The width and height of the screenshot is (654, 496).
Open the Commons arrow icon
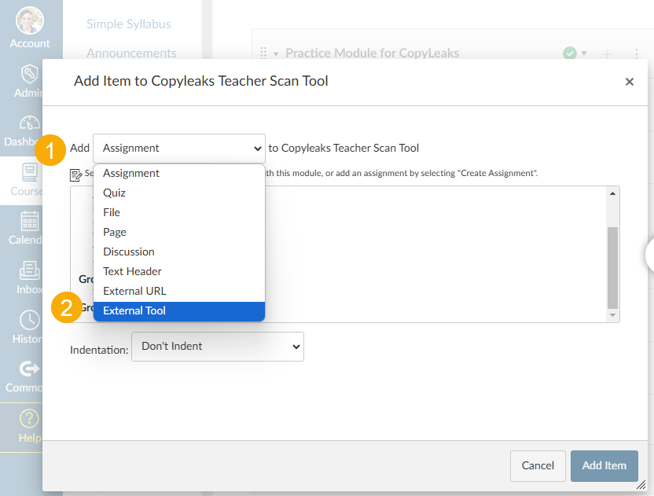[x=30, y=369]
